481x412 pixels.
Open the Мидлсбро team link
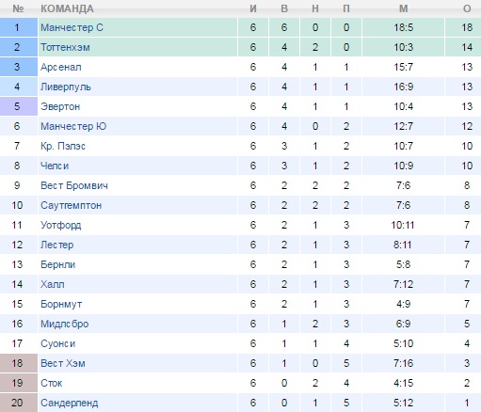pos(65,324)
